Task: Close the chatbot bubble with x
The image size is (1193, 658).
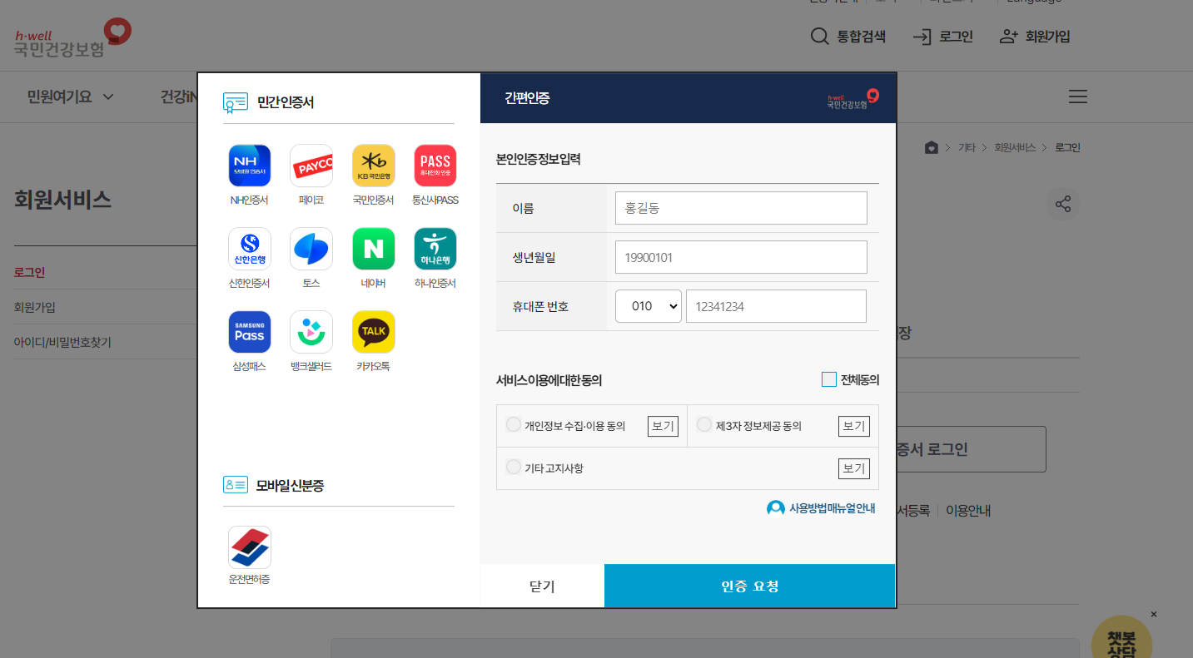Action: (1153, 614)
